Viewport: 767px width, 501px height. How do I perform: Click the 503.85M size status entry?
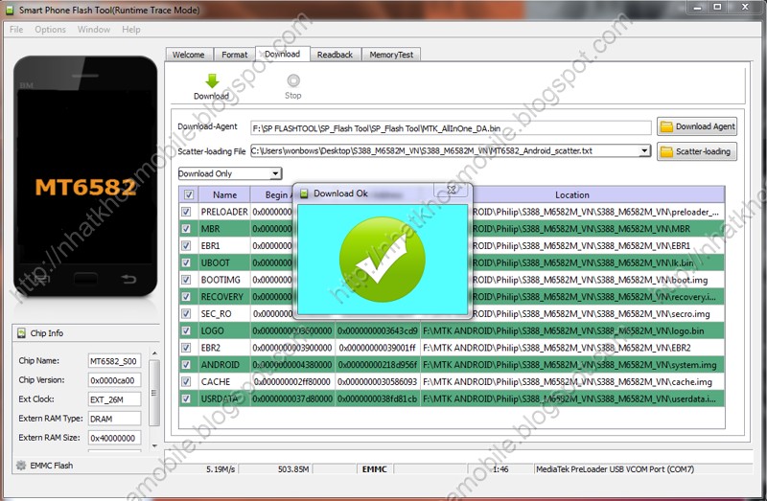pyautogui.click(x=293, y=469)
